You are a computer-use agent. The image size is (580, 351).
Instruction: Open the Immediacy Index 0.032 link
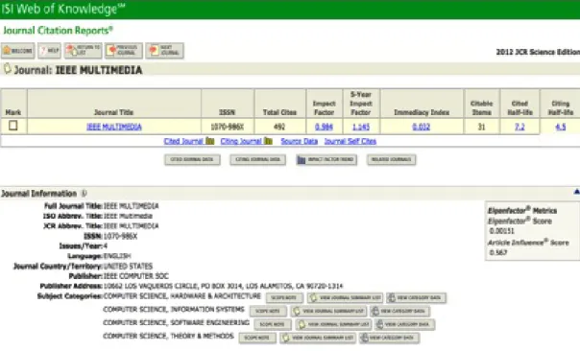[421, 127]
